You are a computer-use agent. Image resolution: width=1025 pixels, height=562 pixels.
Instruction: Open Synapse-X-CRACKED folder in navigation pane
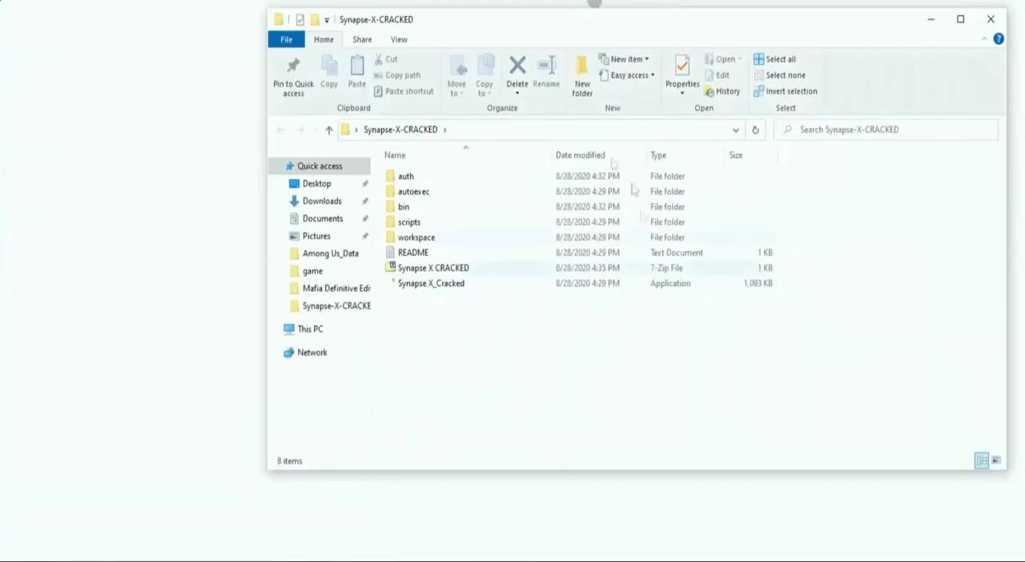pyautogui.click(x=336, y=306)
